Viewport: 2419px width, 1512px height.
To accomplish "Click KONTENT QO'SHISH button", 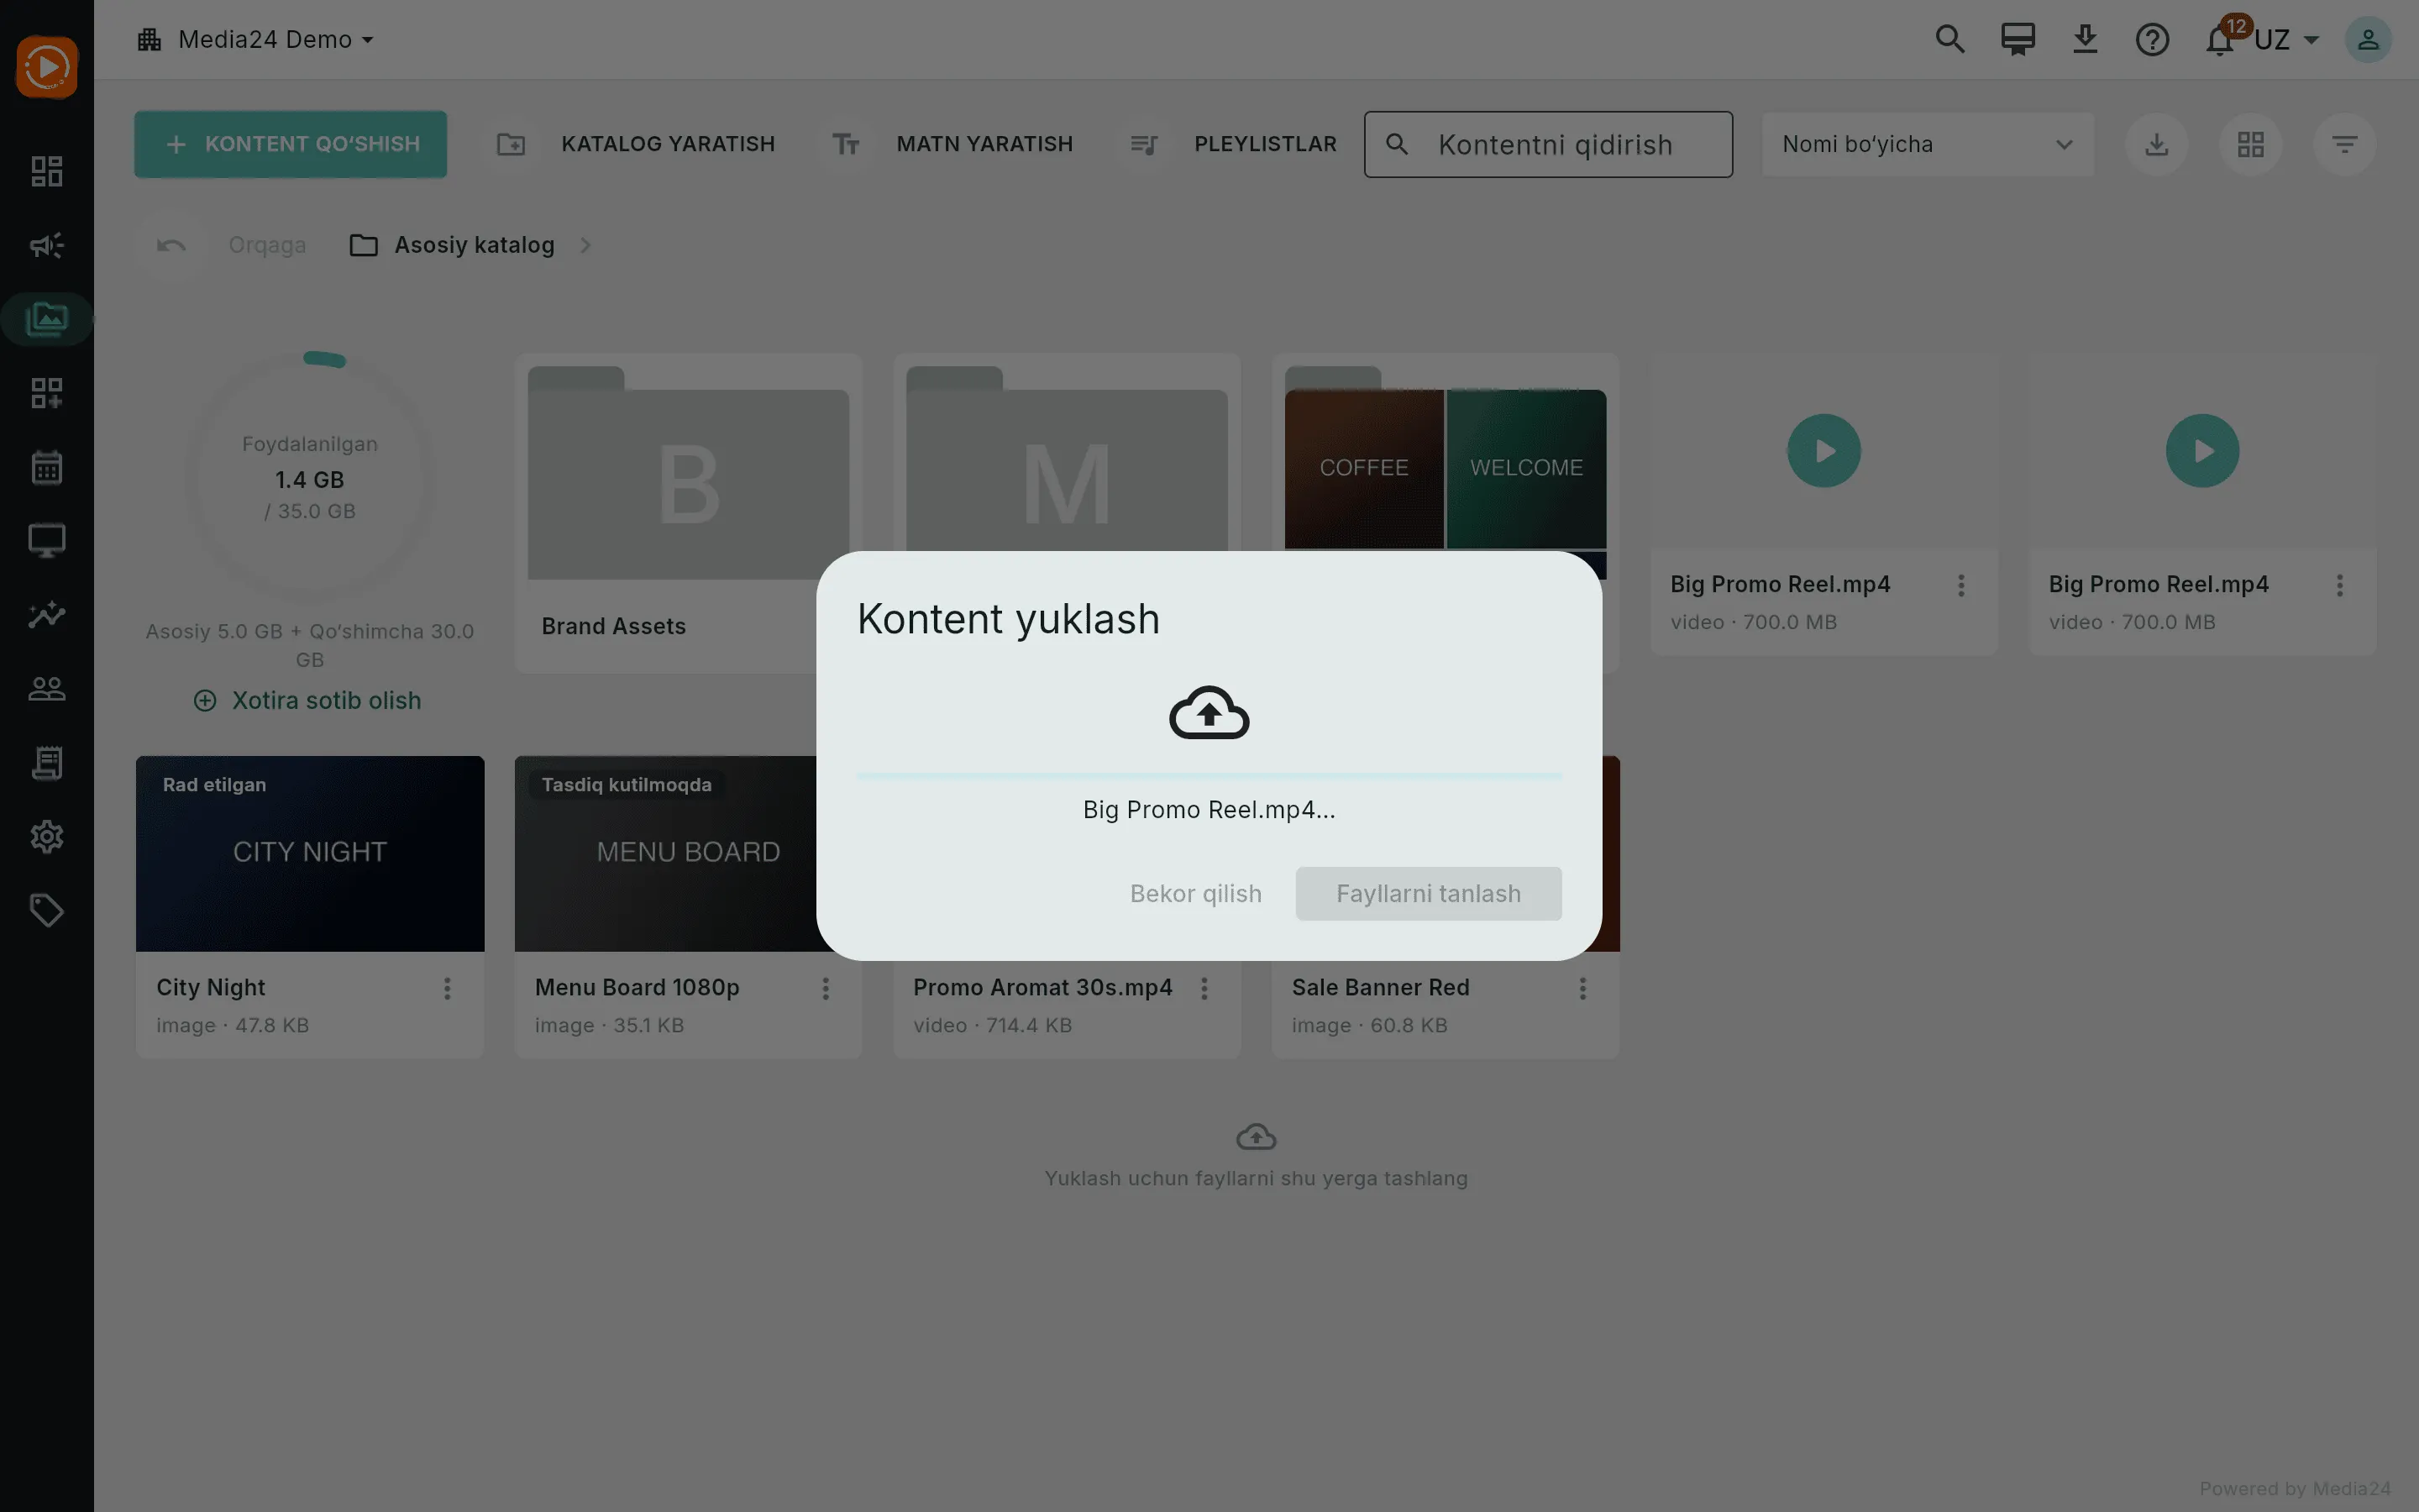I will pyautogui.click(x=291, y=144).
